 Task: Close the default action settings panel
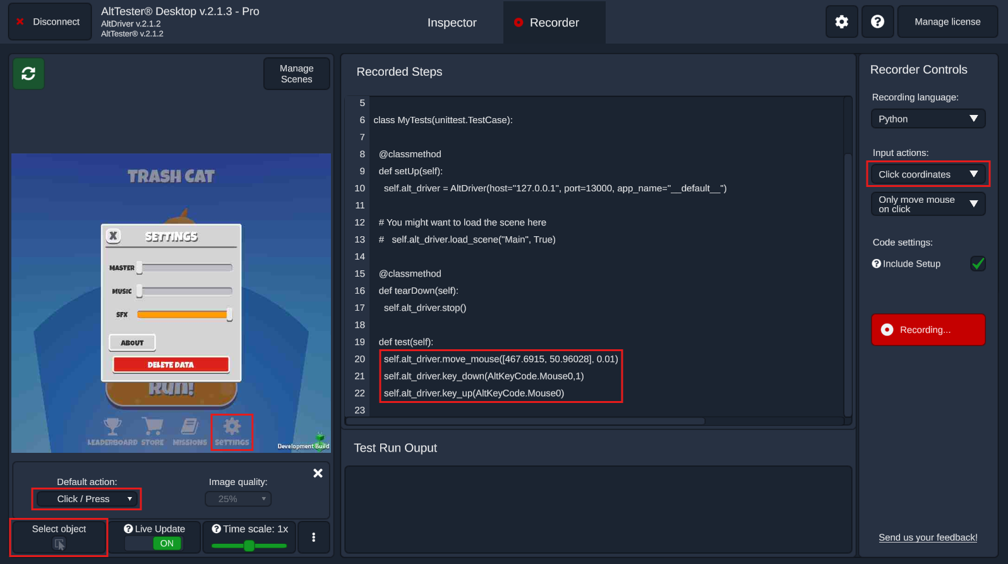tap(318, 473)
